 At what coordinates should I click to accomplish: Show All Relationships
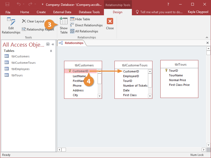(84, 31)
